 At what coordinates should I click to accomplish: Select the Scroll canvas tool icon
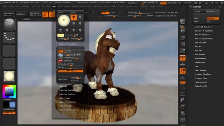pos(182,31)
